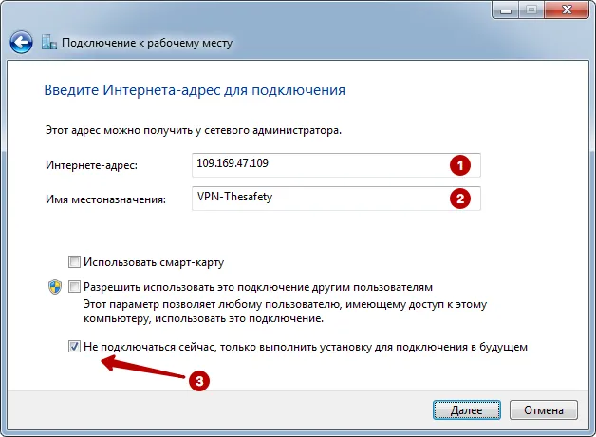The image size is (596, 437).
Task: Click the UAC shield icon beside sharing option
Action: tap(55, 287)
